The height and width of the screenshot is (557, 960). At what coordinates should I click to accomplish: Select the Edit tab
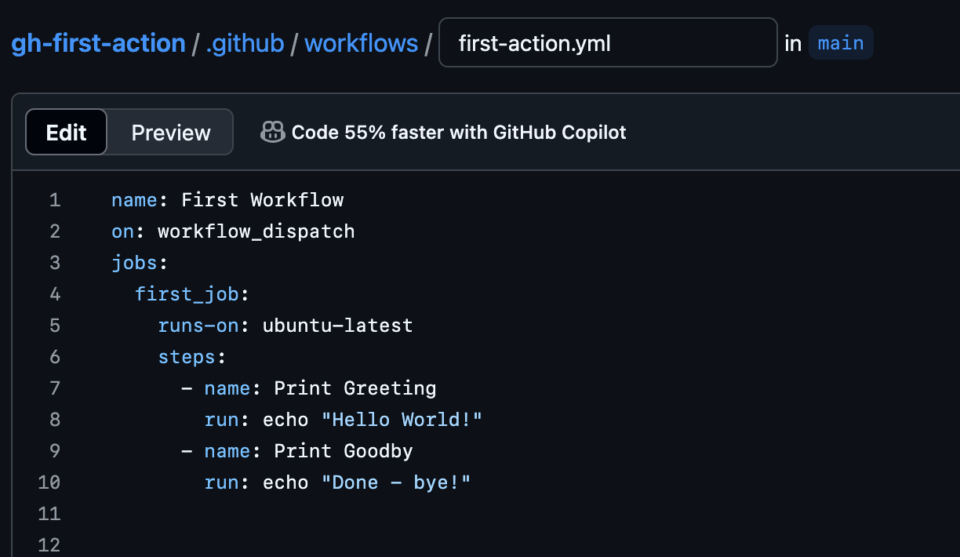[x=67, y=133]
